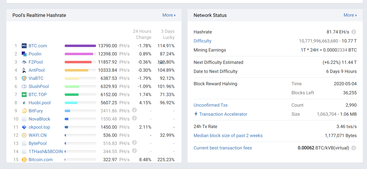367x169 pixels.
Task: Click the 2020-05-04 halving date
Action: pos(345,84)
